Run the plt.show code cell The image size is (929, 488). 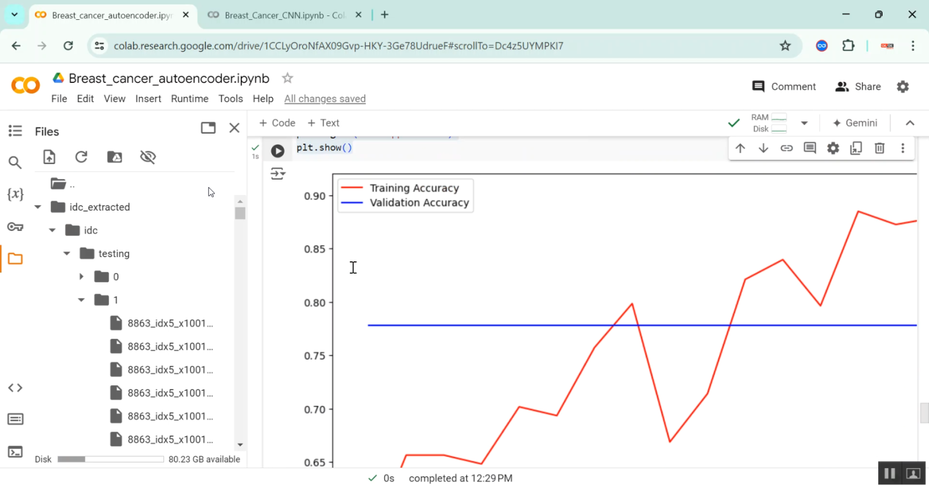pyautogui.click(x=277, y=150)
